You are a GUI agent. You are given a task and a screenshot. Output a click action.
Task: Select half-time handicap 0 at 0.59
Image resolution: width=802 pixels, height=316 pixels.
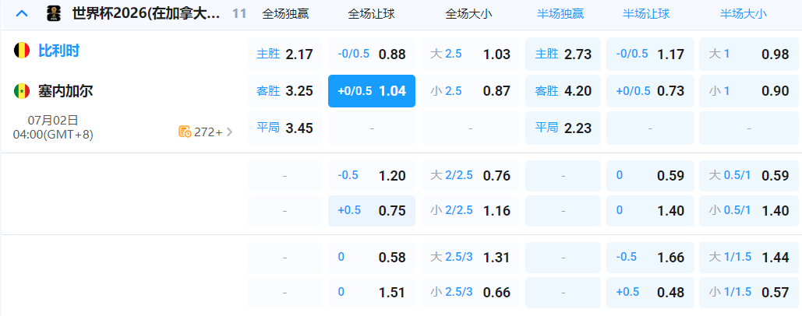(x=651, y=176)
